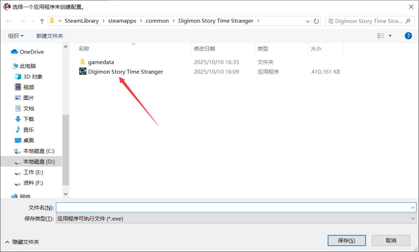Open help via blue question mark icon
419x252 pixels.
[408, 36]
